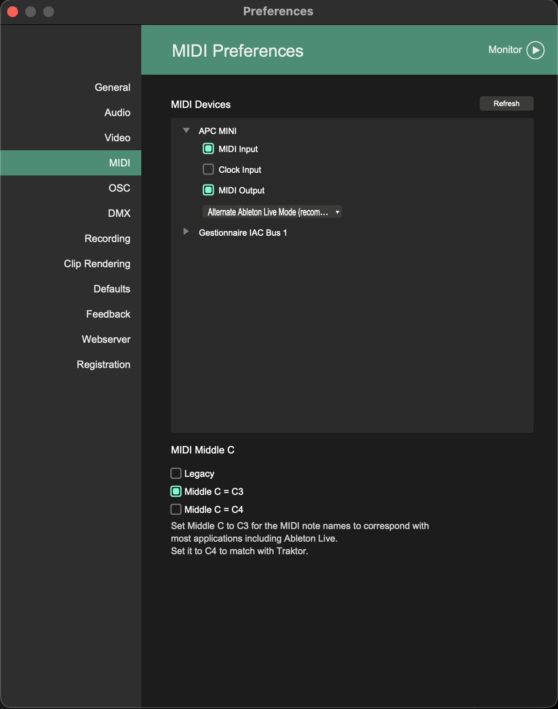The height and width of the screenshot is (709, 558).
Task: Show the DMX preferences
Action: point(119,213)
